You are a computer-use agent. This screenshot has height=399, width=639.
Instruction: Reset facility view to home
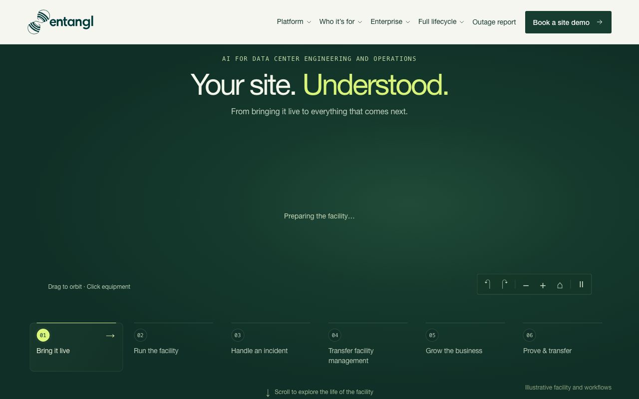(560, 285)
